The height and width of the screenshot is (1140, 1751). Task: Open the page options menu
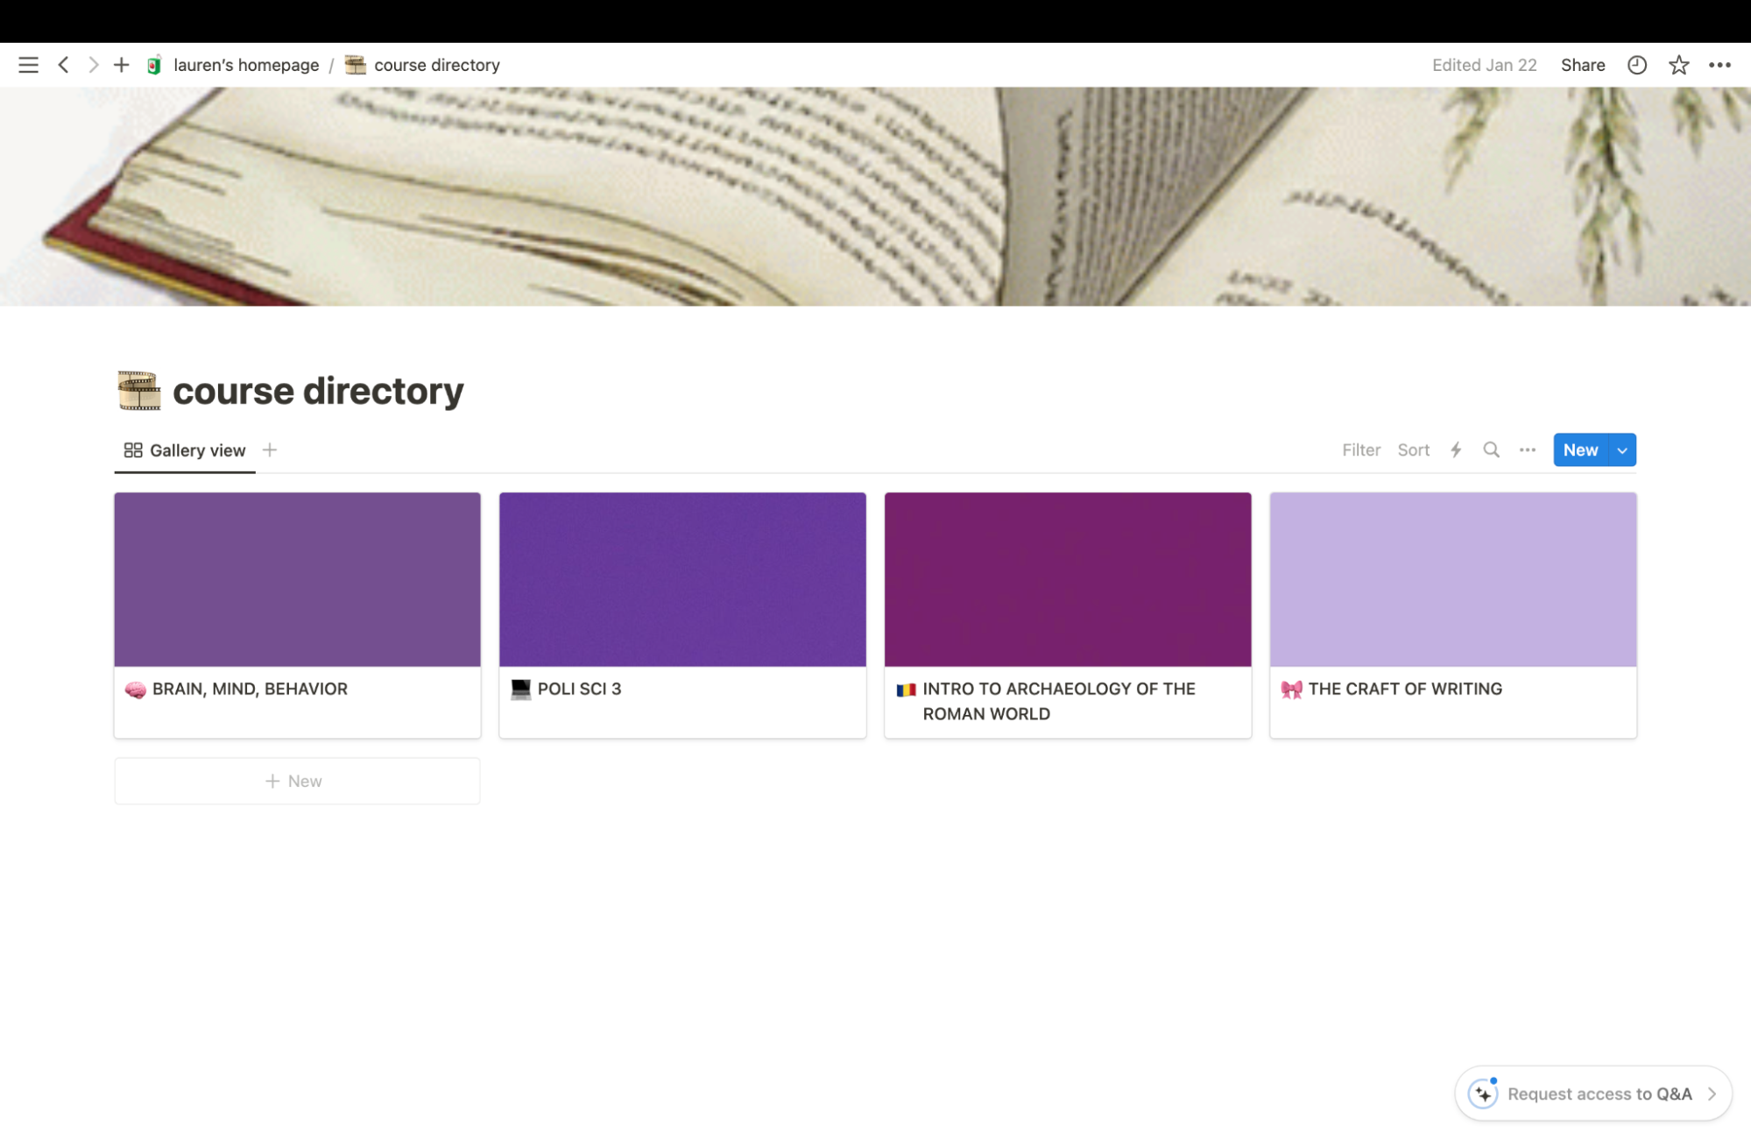click(1720, 64)
